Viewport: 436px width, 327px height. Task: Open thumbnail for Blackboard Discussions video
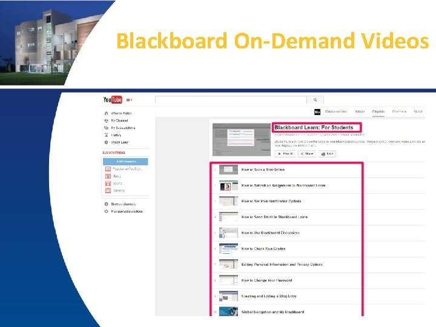[x=228, y=233]
